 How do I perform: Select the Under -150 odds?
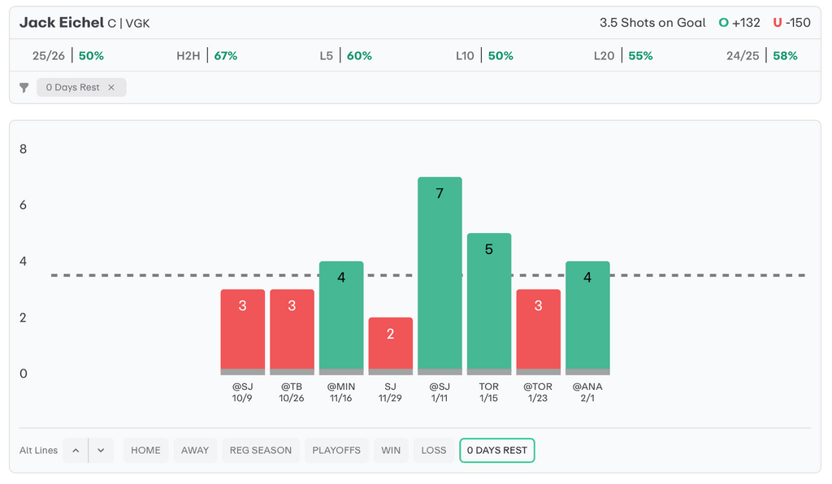(x=791, y=23)
